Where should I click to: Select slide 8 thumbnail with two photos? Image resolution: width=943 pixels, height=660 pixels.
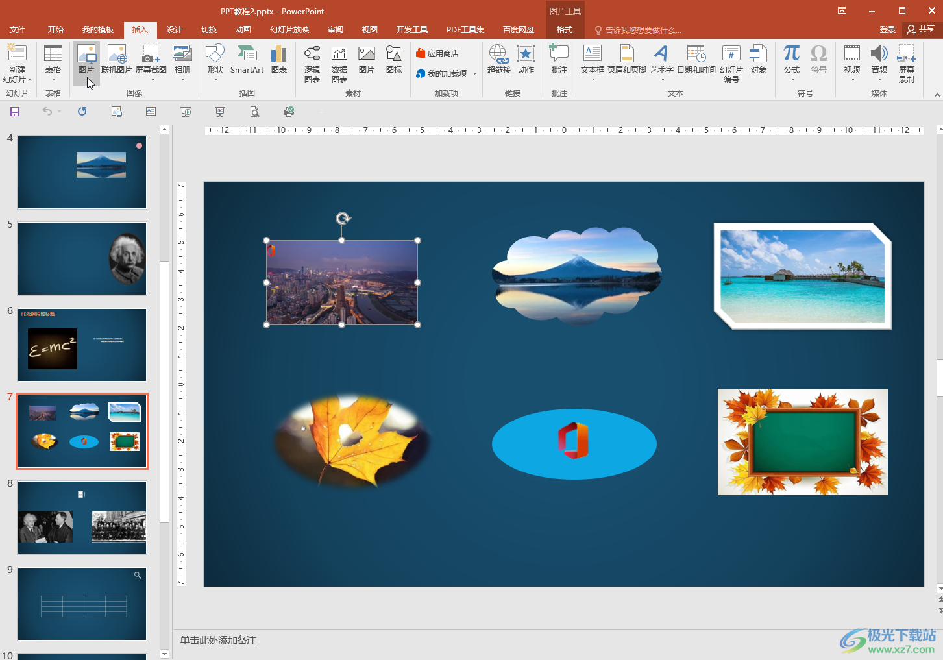(82, 517)
